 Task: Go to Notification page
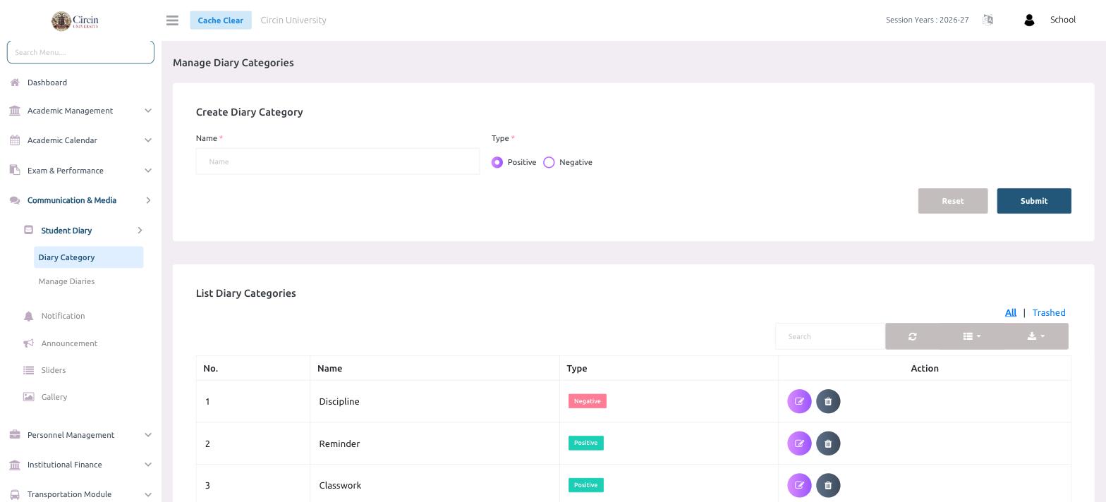point(63,316)
